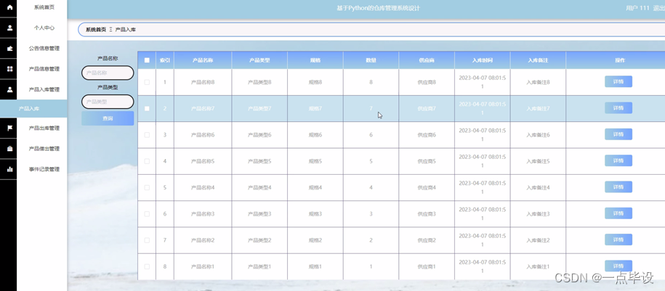Screen dimensions: 665x291
Task: Check the row checkbox for 产品名称7
Action: [147, 108]
